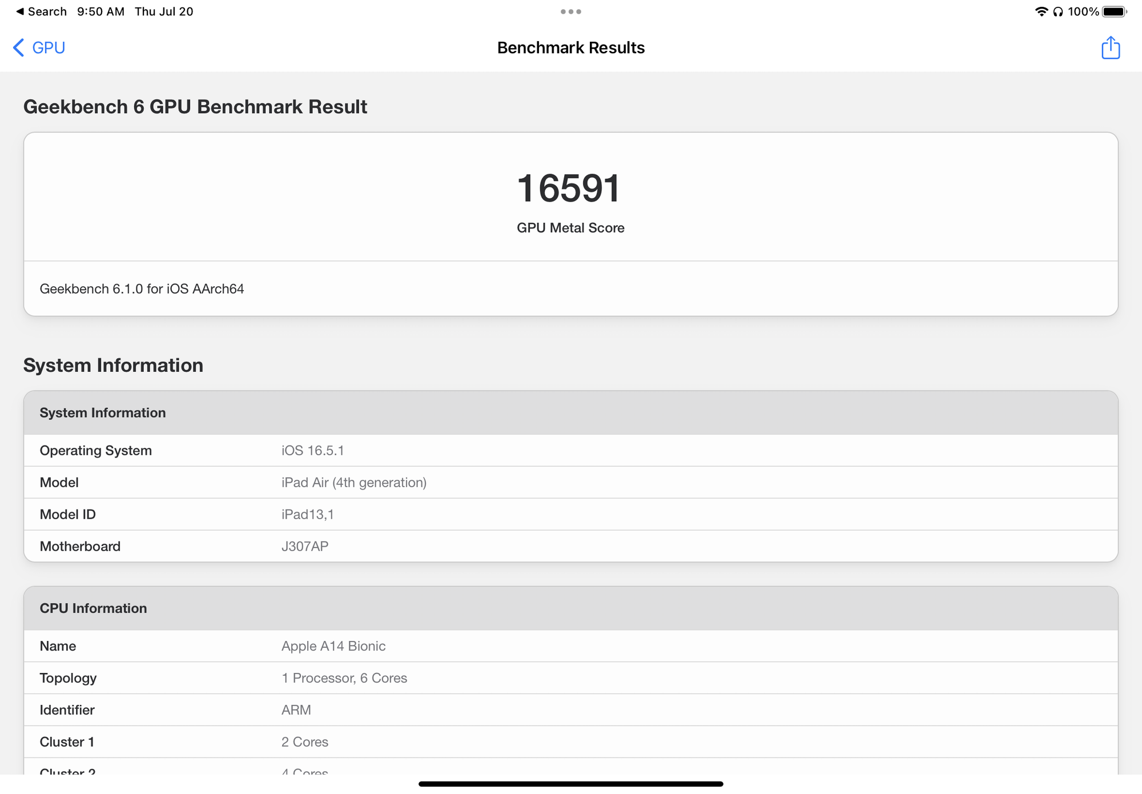Image resolution: width=1142 pixels, height=794 pixels.
Task: Go back to the GPU screen
Action: pyautogui.click(x=39, y=47)
